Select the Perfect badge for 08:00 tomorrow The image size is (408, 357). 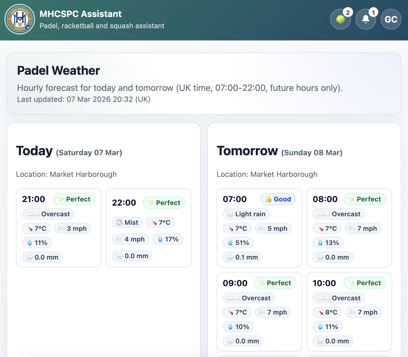pos(365,199)
